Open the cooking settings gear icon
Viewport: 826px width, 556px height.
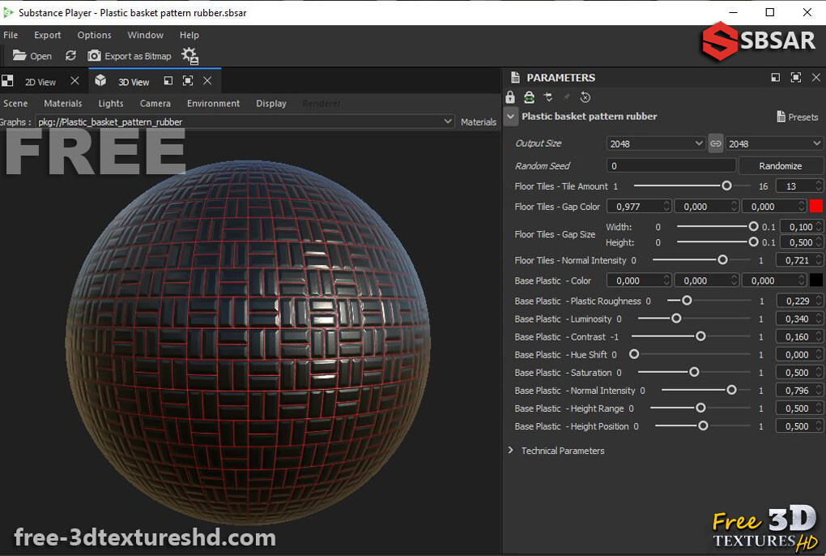pyautogui.click(x=189, y=56)
